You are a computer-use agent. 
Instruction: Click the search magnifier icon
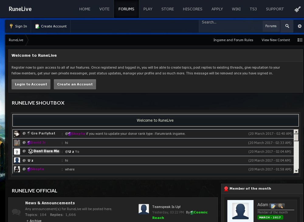(287, 26)
